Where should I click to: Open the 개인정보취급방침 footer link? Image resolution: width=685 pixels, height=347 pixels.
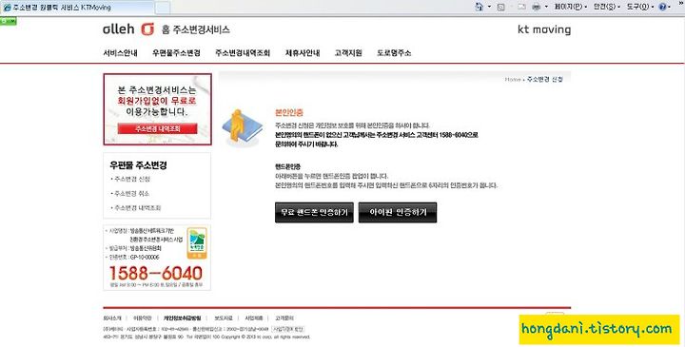[x=182, y=318]
